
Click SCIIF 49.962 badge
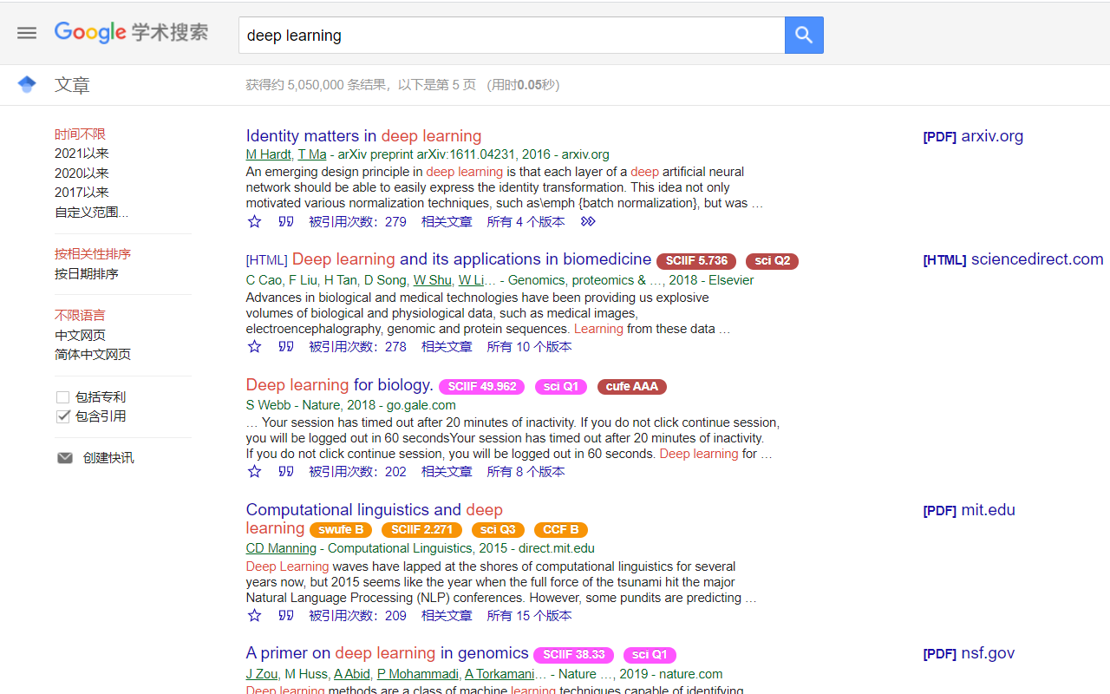[x=481, y=387]
